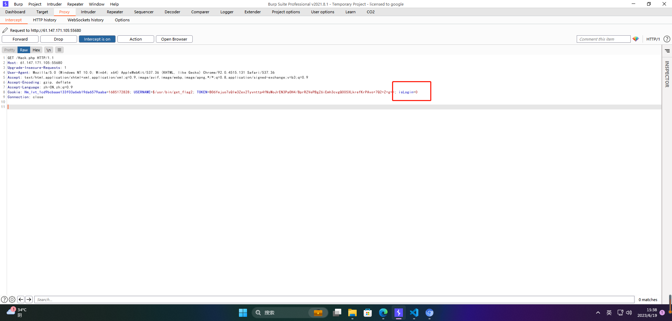Open the Action dropdown menu
Screen dimensions: 672x321
pos(136,39)
